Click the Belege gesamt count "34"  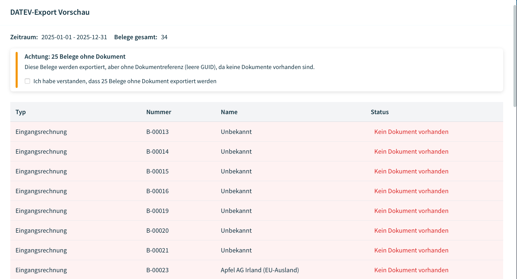[x=164, y=37]
